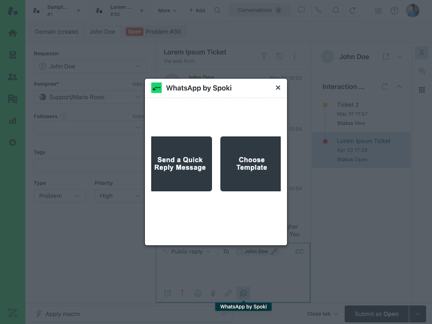Click the Tags input field
The image size is (432, 324).
point(89,165)
